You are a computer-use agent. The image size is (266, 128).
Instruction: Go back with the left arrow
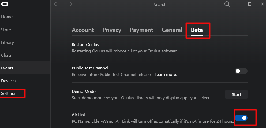[57, 4]
